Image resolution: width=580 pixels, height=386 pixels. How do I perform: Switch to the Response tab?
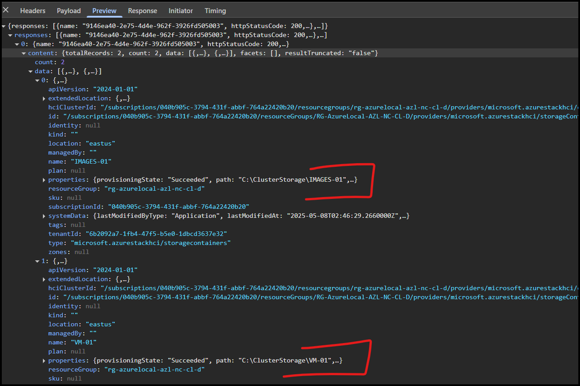click(142, 10)
